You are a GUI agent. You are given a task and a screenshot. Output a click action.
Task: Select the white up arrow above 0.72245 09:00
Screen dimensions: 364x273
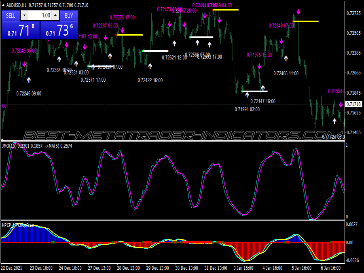click(29, 80)
